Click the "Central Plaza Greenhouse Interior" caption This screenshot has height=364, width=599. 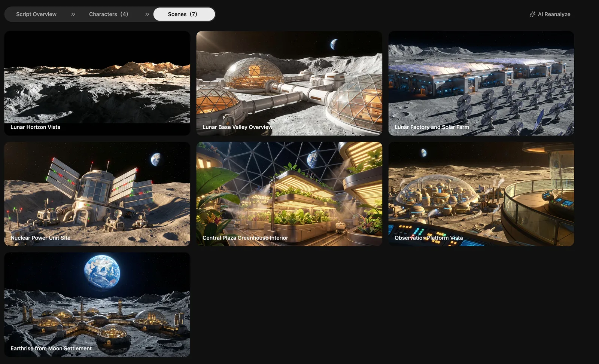245,238
